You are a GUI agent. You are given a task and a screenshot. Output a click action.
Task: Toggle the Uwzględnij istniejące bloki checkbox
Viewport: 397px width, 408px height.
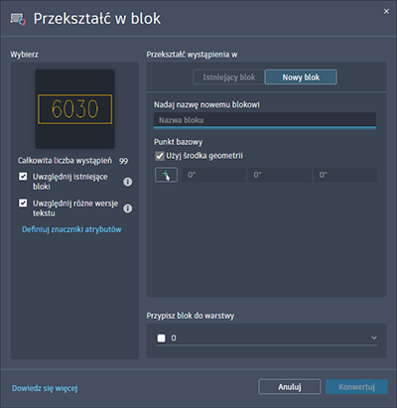click(23, 176)
